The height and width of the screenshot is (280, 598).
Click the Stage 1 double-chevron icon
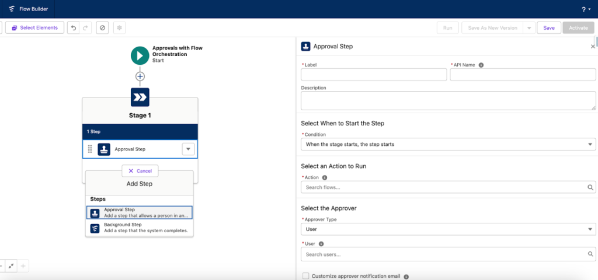(x=140, y=97)
